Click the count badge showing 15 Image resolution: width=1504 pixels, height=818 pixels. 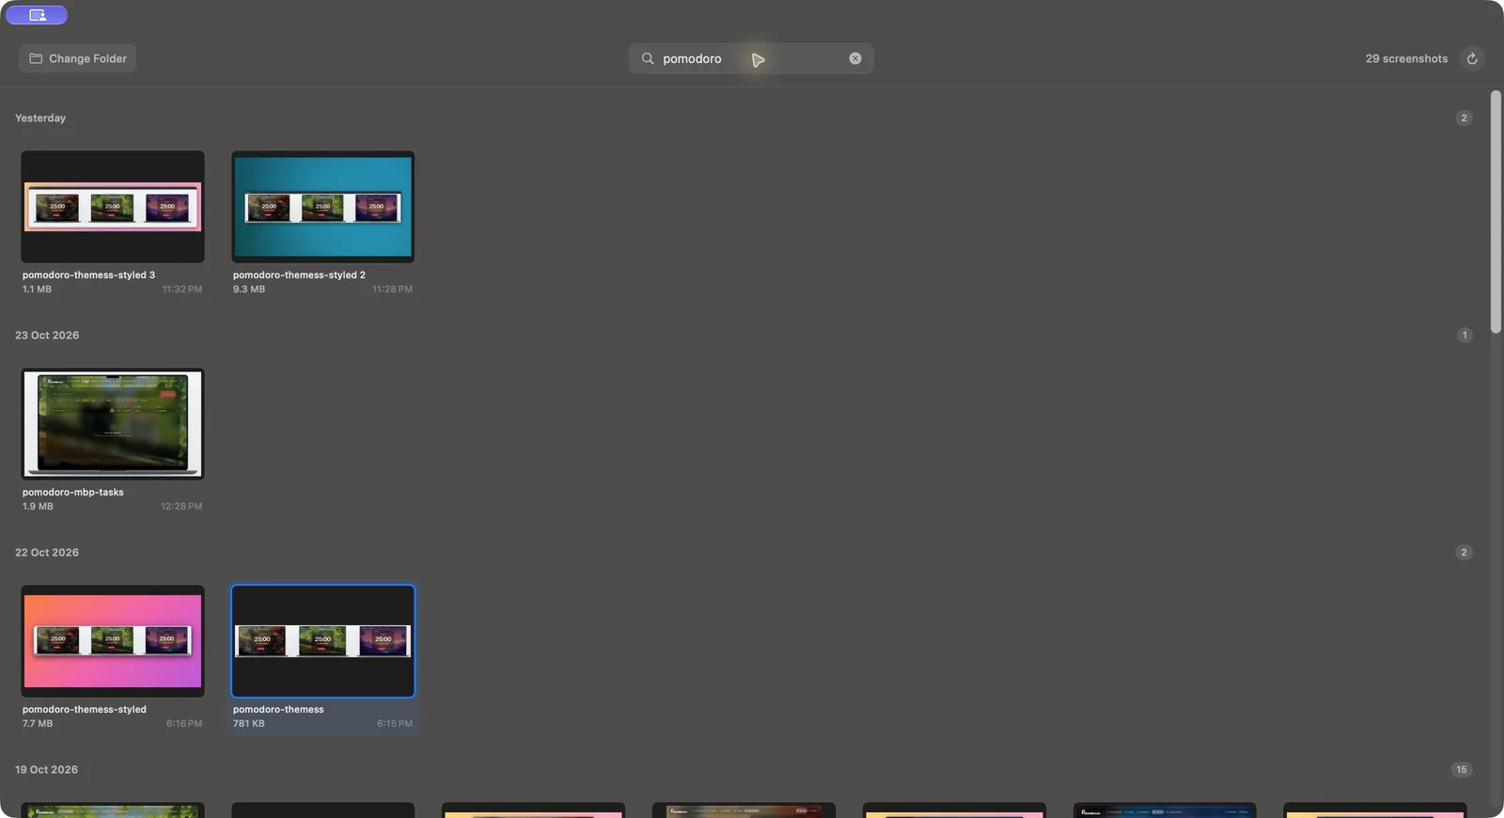tap(1462, 770)
